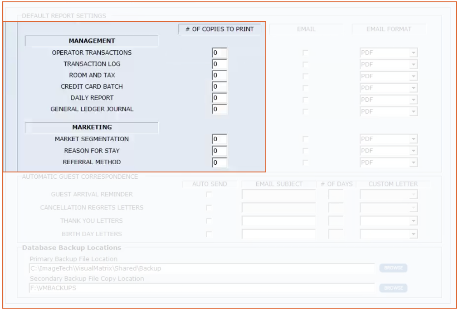Check Auto Send for Guest Arrival Reminder
The height and width of the screenshot is (310, 459).
[209, 195]
